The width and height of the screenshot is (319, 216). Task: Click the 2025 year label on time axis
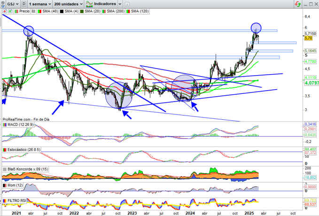tap(249, 213)
